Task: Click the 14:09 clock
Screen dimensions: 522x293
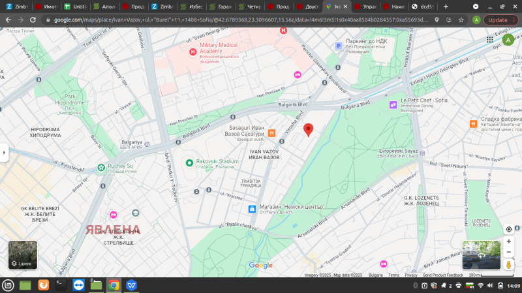Action: pyautogui.click(x=514, y=286)
